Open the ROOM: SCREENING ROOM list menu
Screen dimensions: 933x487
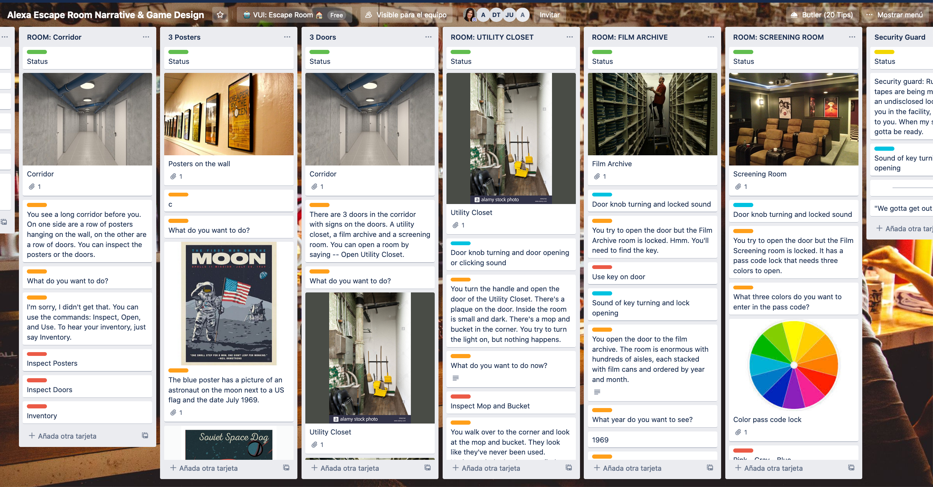coord(852,37)
